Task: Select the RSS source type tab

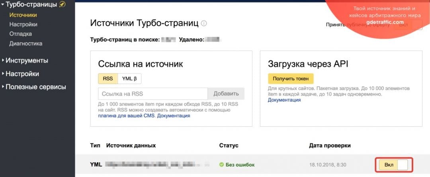Action: (x=108, y=79)
